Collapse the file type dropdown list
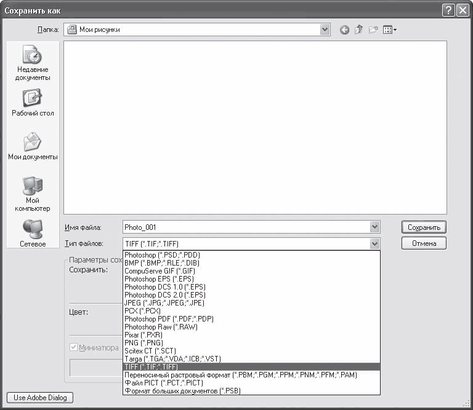The image size is (473, 410). click(x=374, y=243)
